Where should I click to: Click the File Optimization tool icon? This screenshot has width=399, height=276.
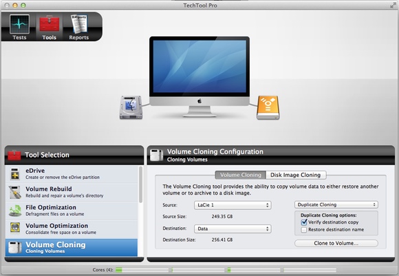click(15, 211)
